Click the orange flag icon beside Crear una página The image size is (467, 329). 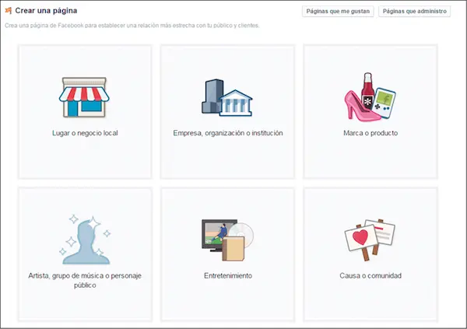pos(9,11)
